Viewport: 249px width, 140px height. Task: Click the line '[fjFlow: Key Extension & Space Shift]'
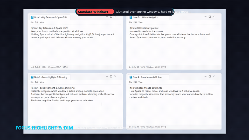pyautogui.click(x=49, y=28)
